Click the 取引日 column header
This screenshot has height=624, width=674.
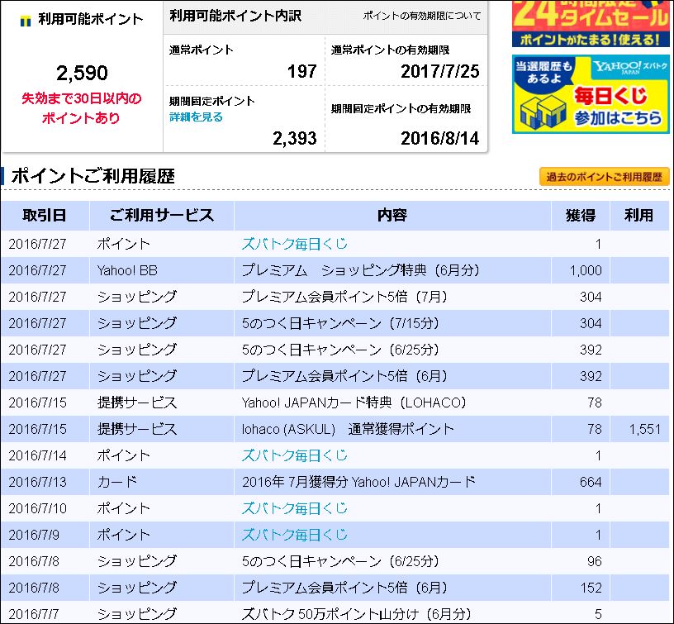click(x=45, y=216)
